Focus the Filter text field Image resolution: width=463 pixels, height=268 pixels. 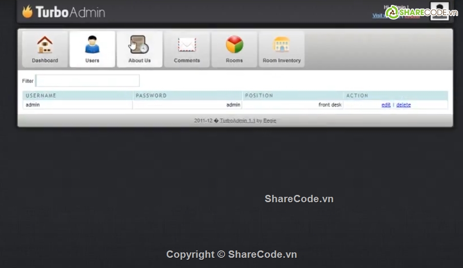click(87, 80)
